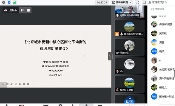Check the green network signal bars icon

15,2
